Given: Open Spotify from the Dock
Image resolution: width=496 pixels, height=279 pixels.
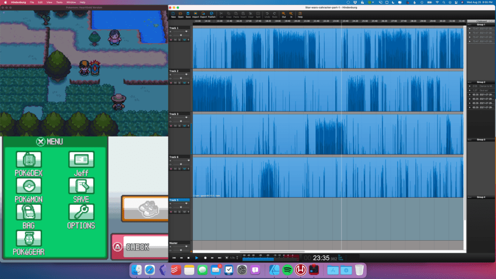Looking at the screenshot, I should click(x=287, y=270).
